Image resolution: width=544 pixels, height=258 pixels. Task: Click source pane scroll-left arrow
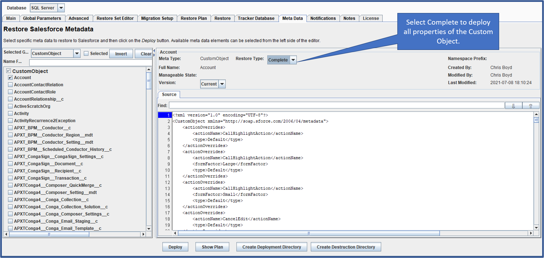click(x=175, y=233)
